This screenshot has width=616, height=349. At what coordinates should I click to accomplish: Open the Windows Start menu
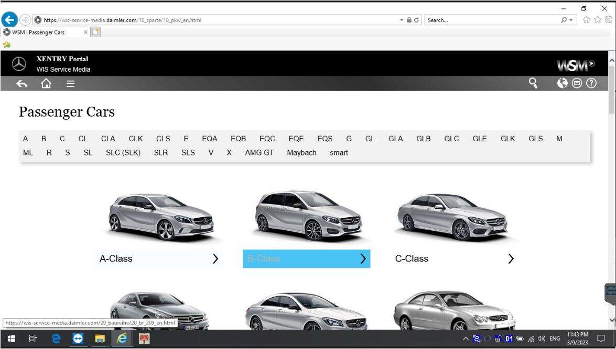(11, 339)
